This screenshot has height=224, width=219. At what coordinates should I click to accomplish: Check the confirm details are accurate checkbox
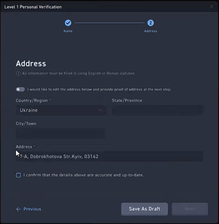tap(18, 175)
